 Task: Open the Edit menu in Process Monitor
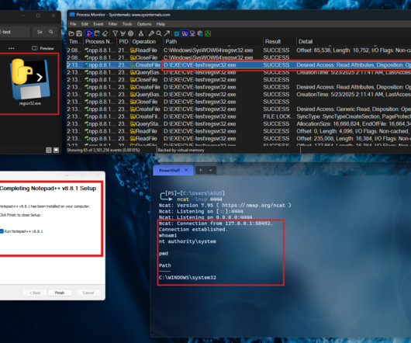point(85,24)
